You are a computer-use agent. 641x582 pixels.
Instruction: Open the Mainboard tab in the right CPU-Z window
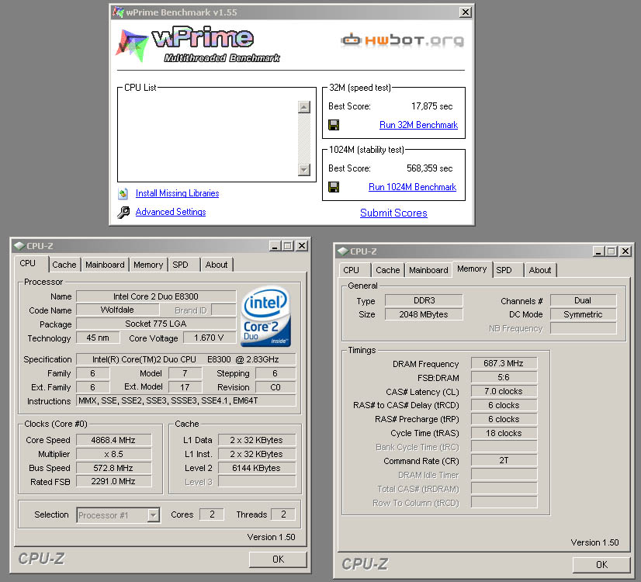coord(428,270)
